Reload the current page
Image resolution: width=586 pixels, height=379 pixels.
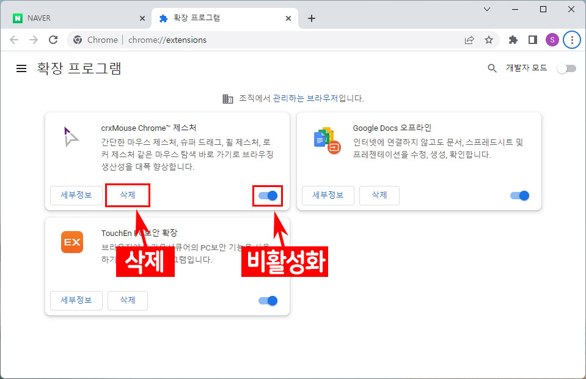[x=53, y=40]
